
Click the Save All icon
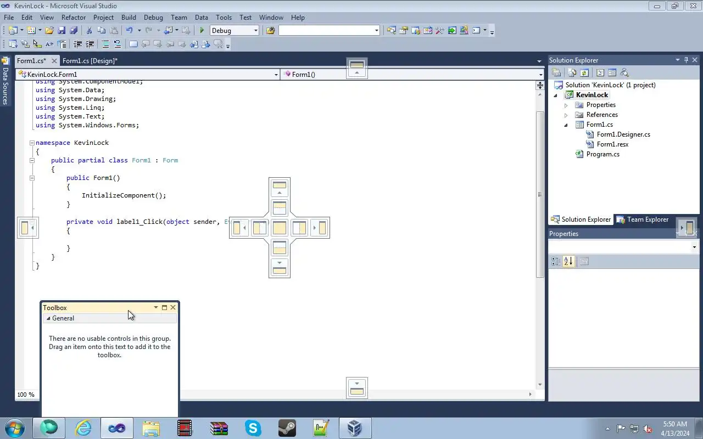(74, 30)
